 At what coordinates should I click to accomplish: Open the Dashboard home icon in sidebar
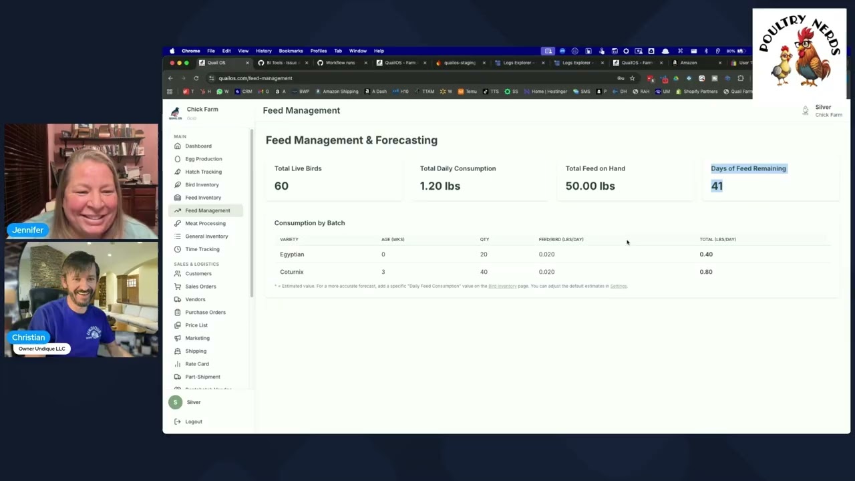[x=178, y=146]
